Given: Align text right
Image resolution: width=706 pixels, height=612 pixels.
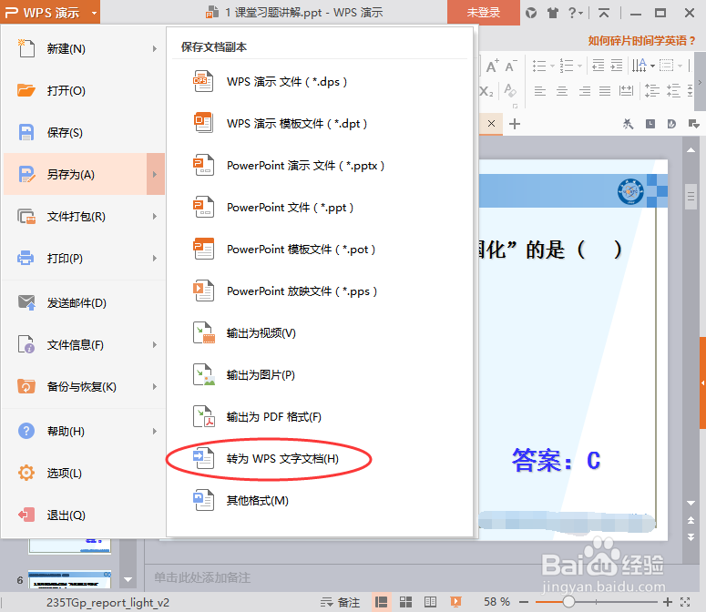Looking at the screenshot, I should coord(585,91).
